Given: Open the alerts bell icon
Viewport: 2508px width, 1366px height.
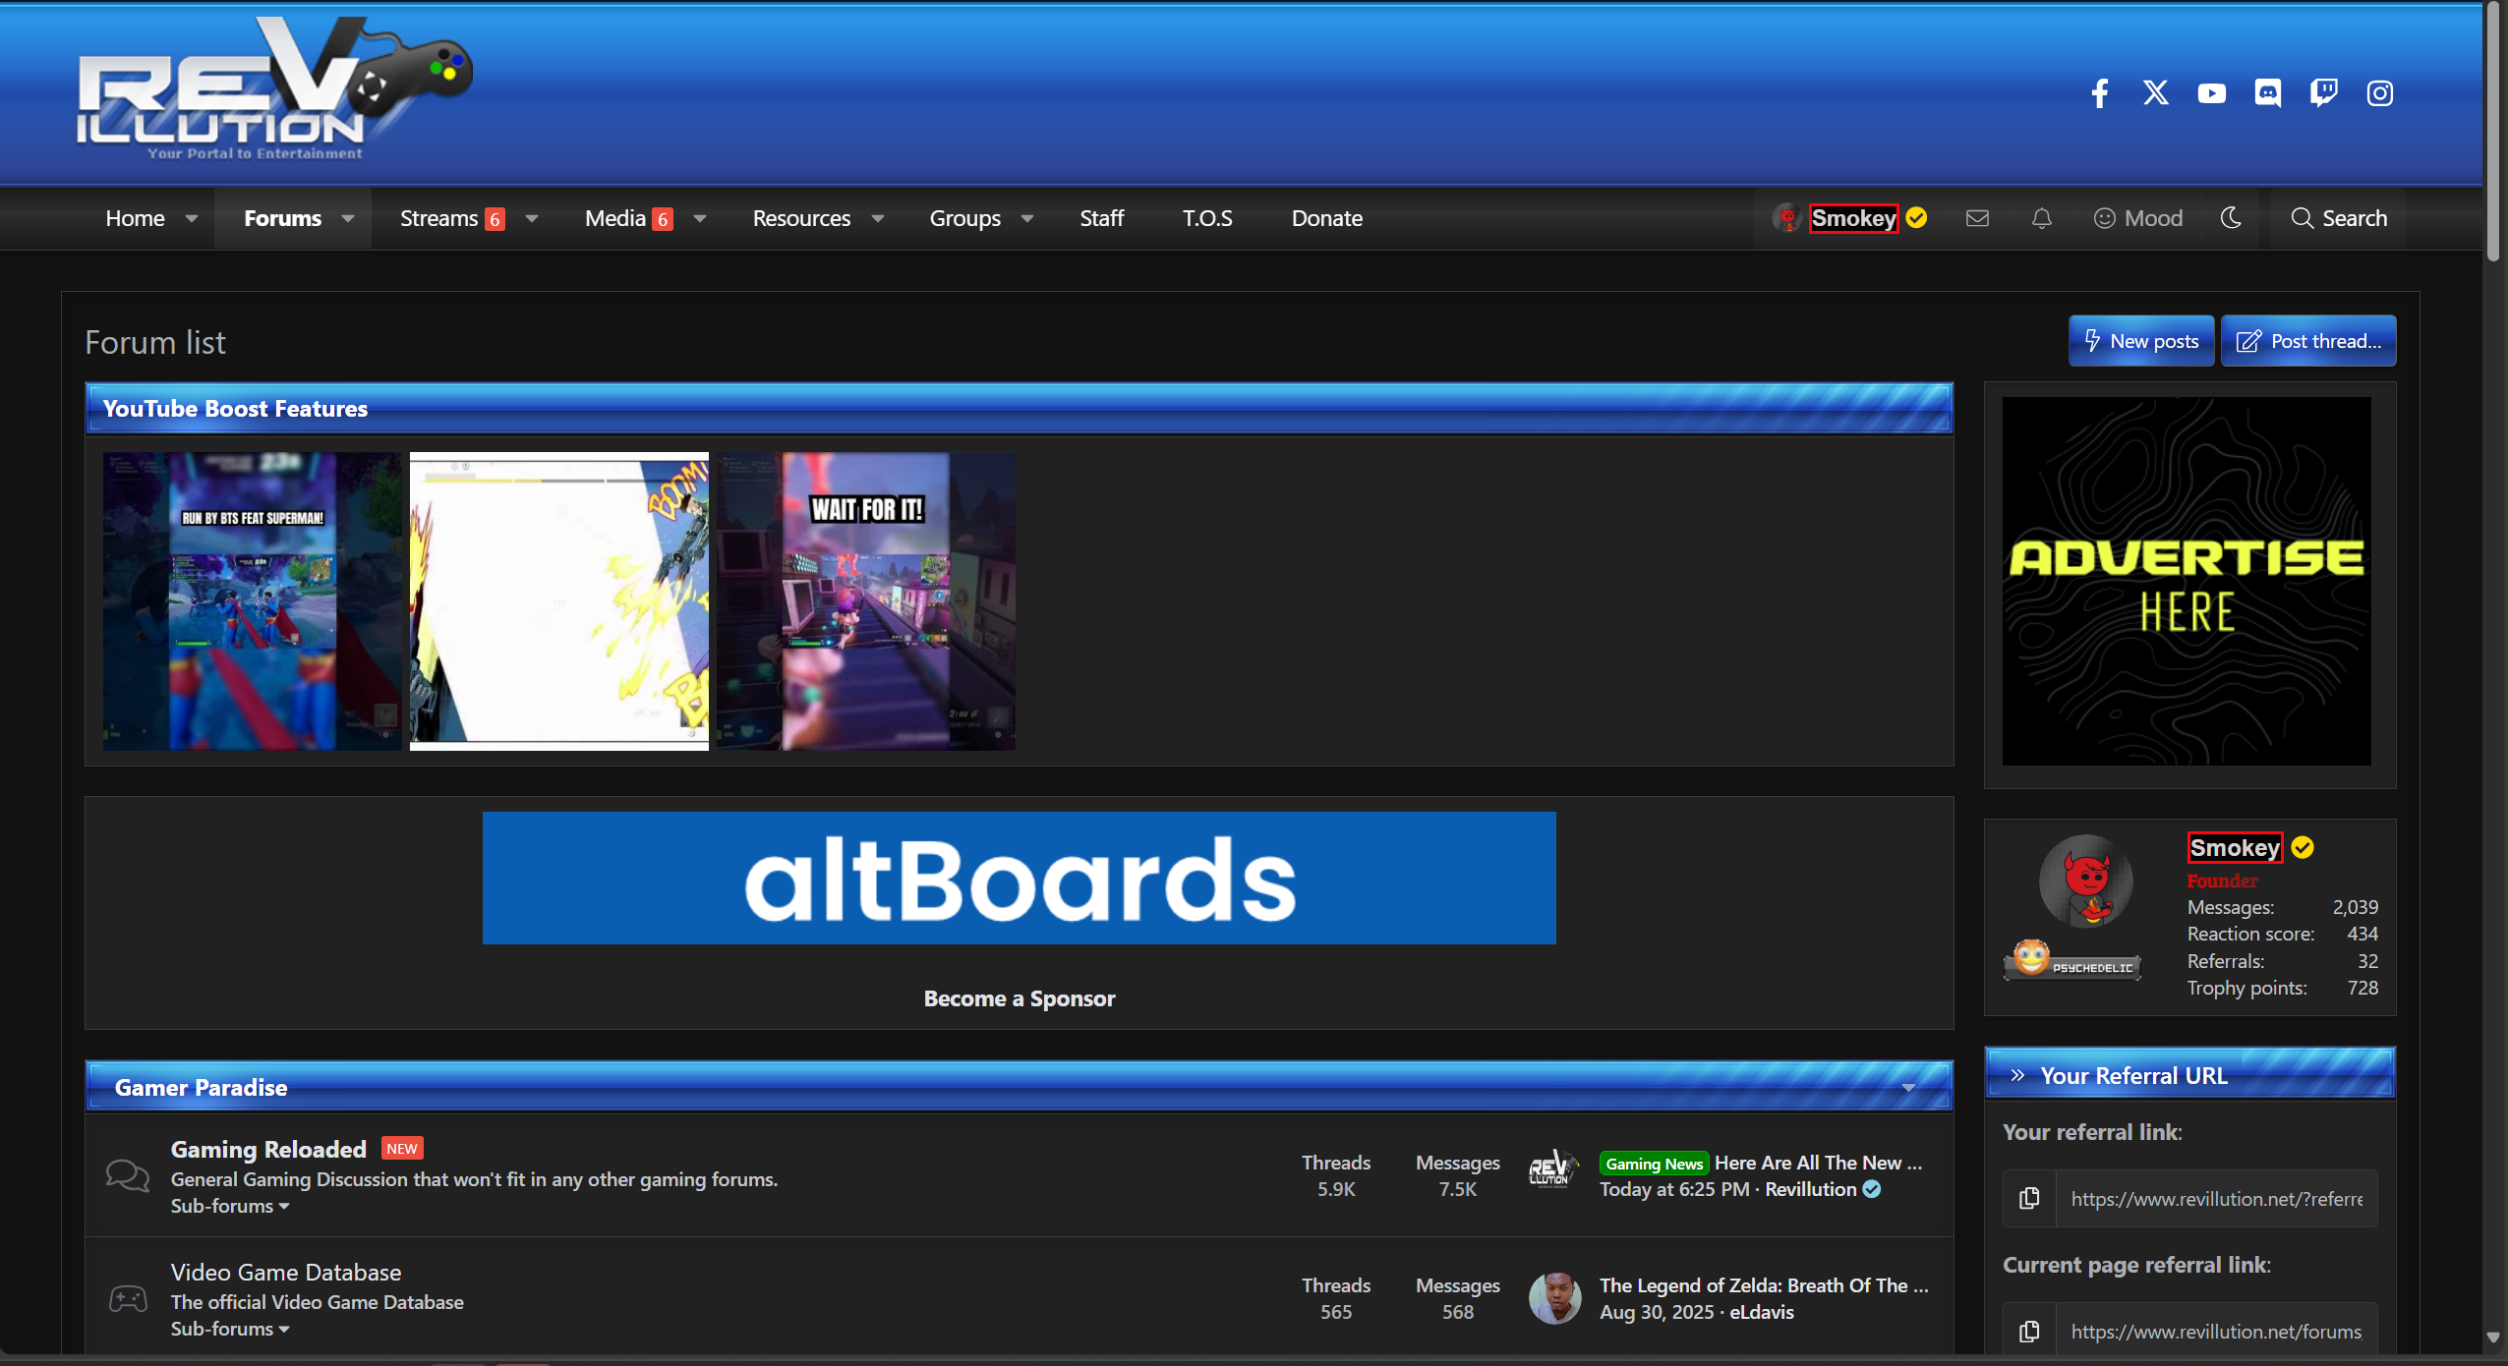Looking at the screenshot, I should pyautogui.click(x=2041, y=218).
